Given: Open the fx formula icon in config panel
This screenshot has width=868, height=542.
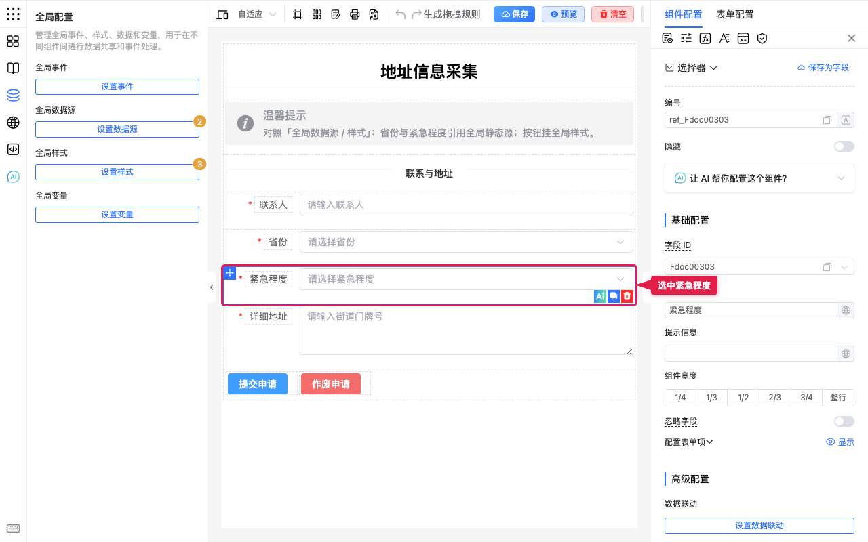Looking at the screenshot, I should point(705,38).
